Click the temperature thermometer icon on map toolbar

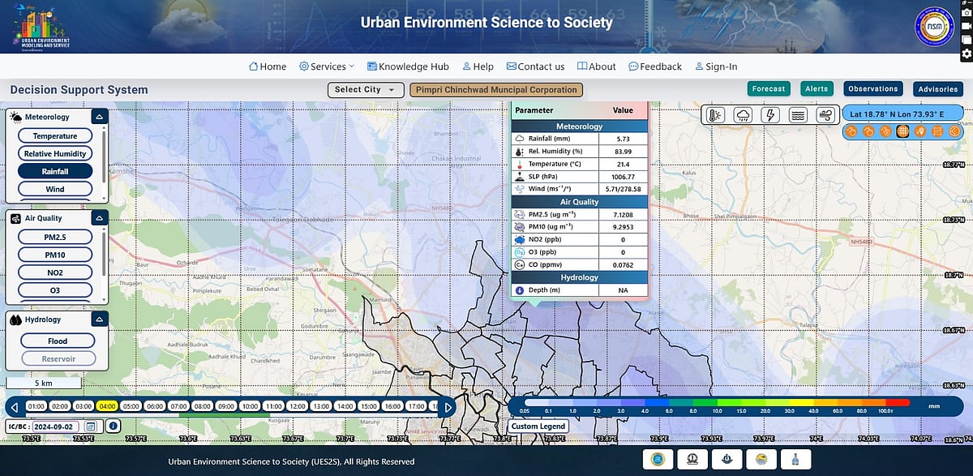click(716, 115)
